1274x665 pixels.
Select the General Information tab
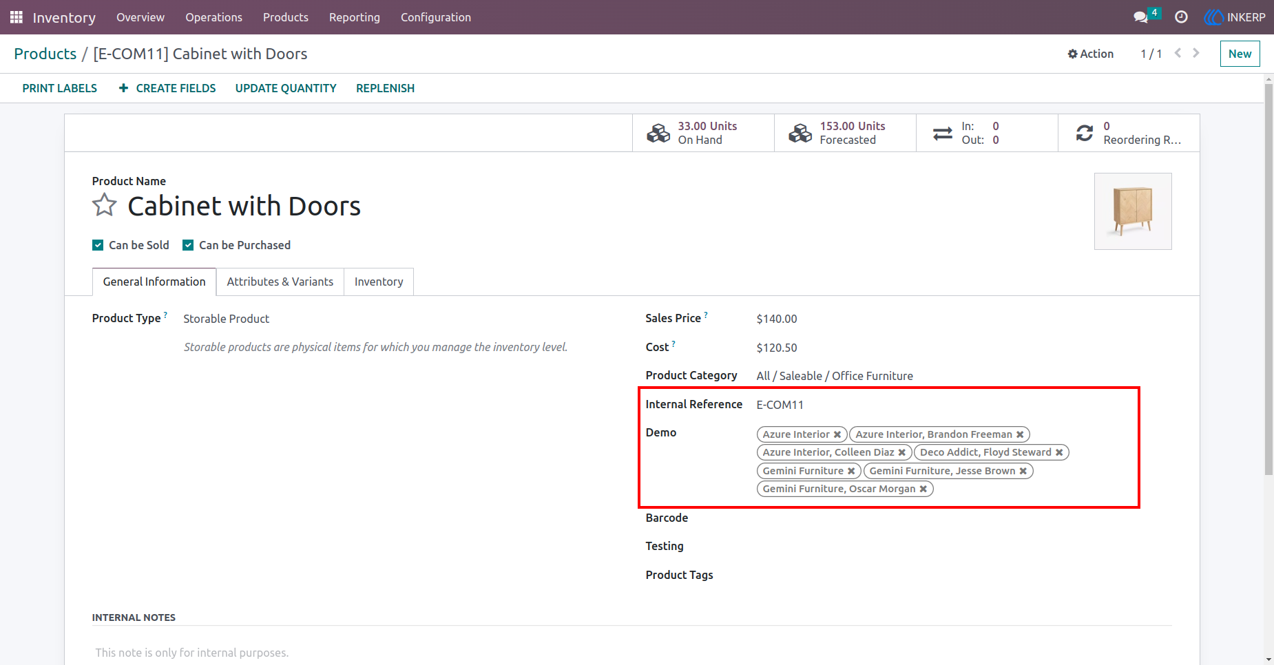coord(154,282)
